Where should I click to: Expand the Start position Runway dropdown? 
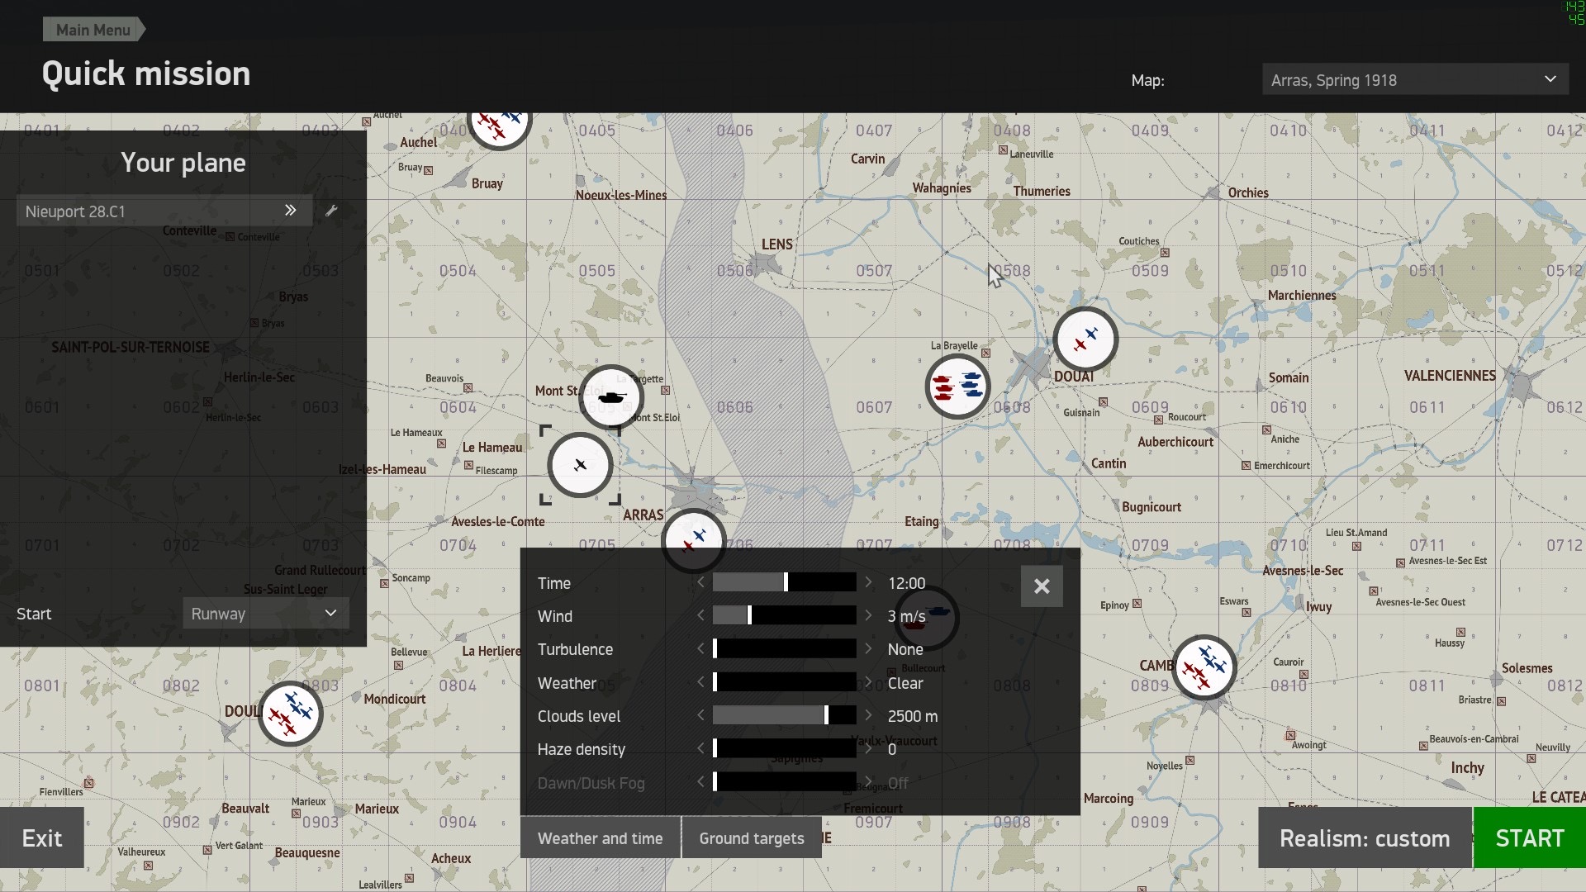pyautogui.click(x=265, y=614)
